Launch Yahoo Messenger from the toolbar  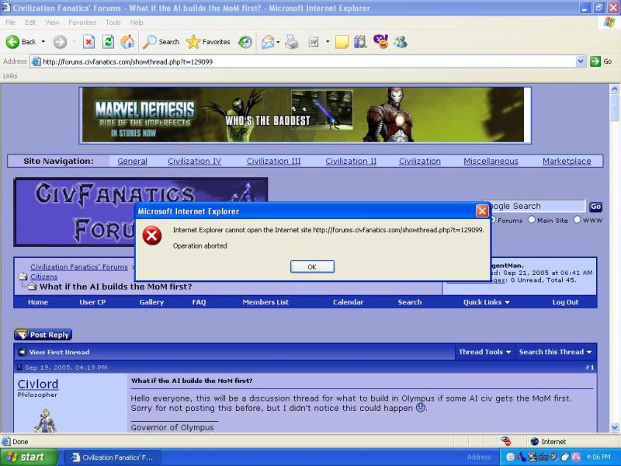click(x=380, y=42)
